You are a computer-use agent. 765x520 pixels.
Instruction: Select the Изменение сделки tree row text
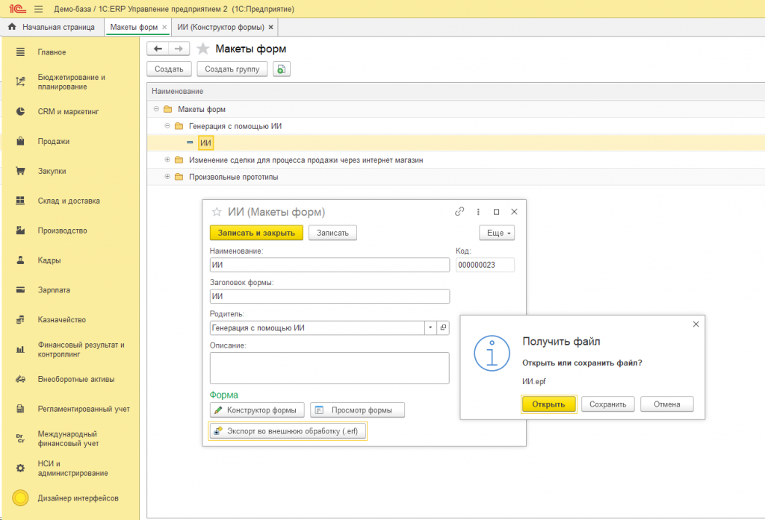coord(306,160)
